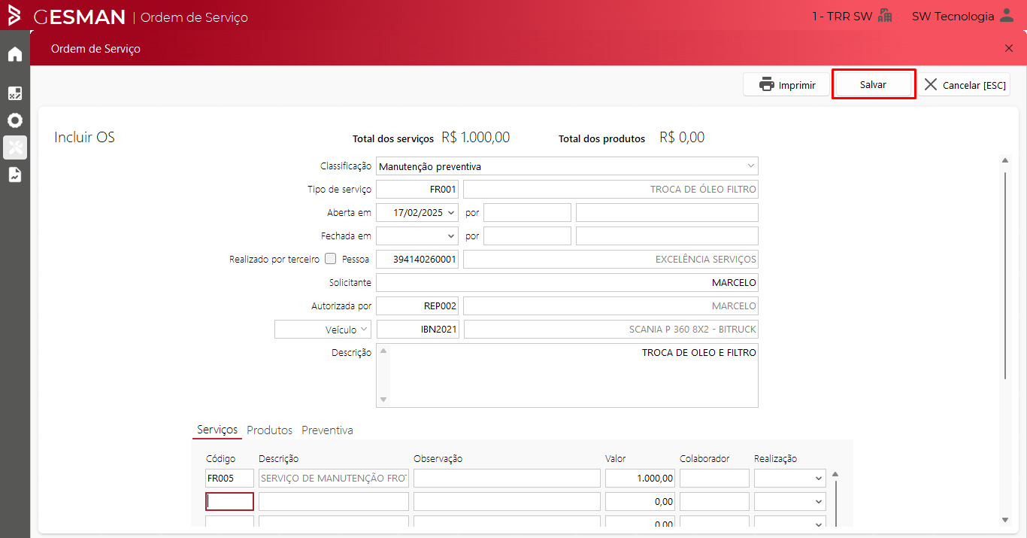Viewport: 1027px width, 538px height.
Task: Click TROCA DE ÓLEO FILTRO description field
Action: (x=610, y=190)
